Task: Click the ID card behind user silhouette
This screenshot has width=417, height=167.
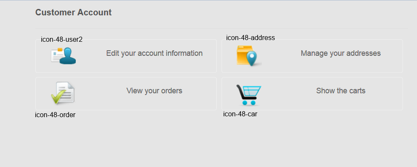Action: (57, 55)
